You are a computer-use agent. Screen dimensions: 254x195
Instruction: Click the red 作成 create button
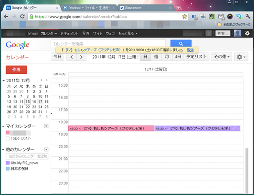(16, 70)
